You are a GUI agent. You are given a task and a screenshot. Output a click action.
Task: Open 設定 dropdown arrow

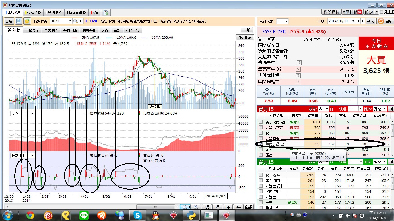(376, 12)
